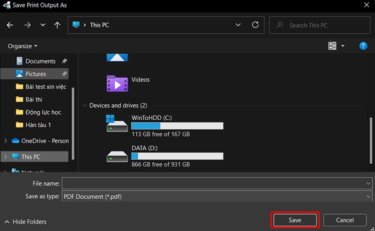Click 113 GB free of 167 GB text
The width and height of the screenshot is (375, 231).
(x=161, y=134)
